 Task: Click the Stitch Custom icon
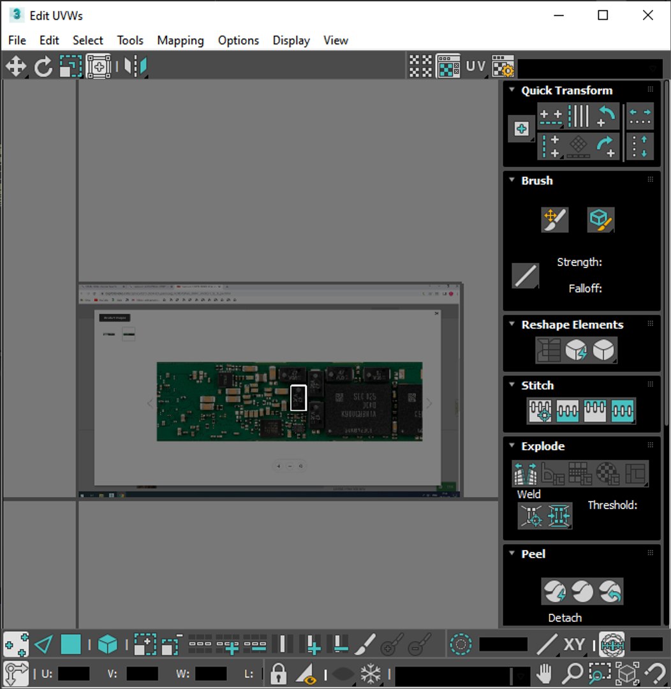point(623,411)
